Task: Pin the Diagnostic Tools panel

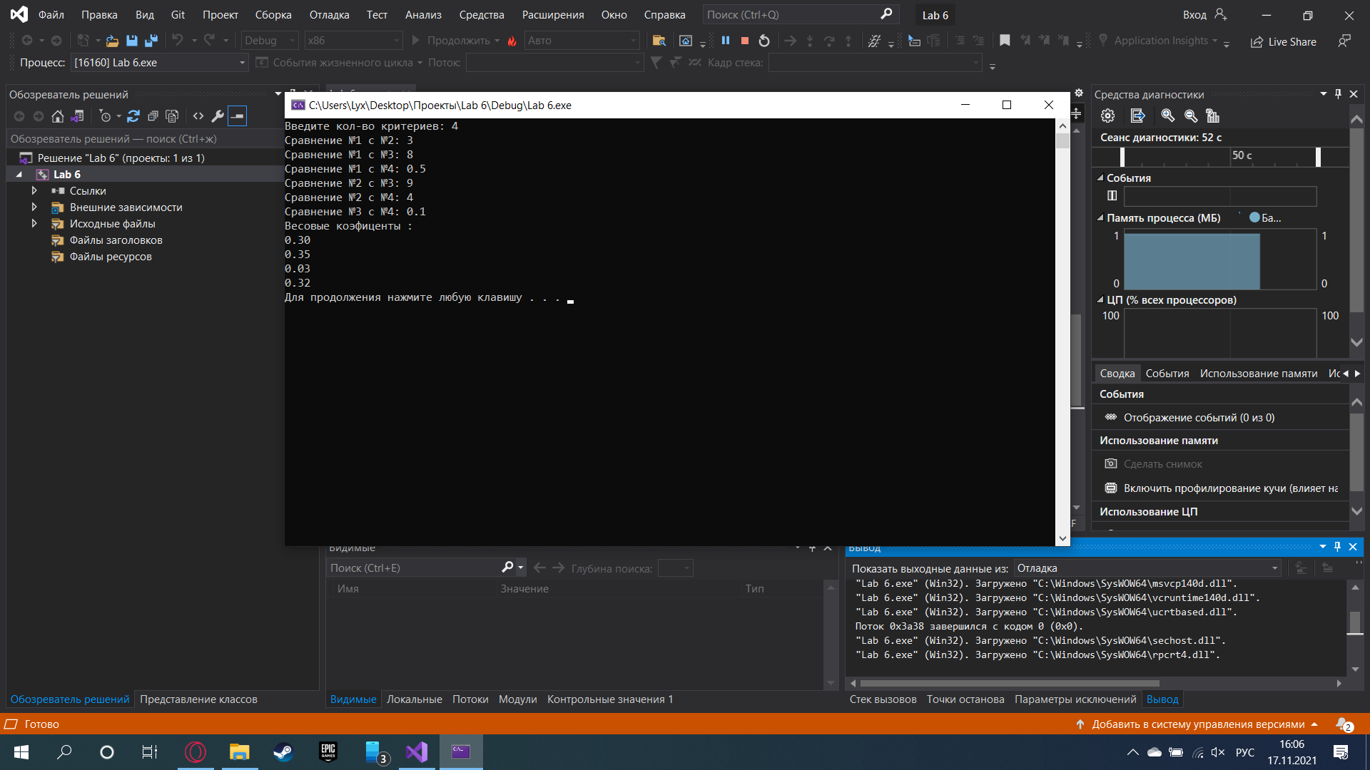Action: tap(1338, 94)
